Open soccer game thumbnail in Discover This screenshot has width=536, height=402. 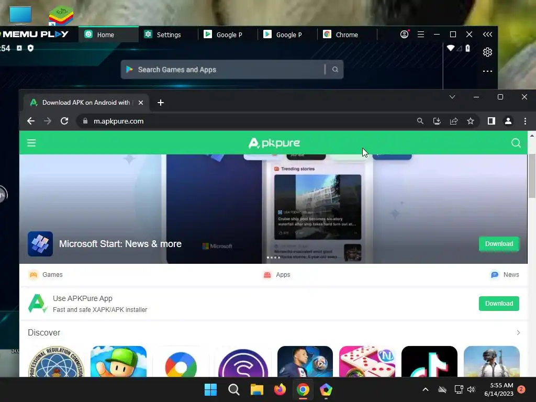coord(305,361)
